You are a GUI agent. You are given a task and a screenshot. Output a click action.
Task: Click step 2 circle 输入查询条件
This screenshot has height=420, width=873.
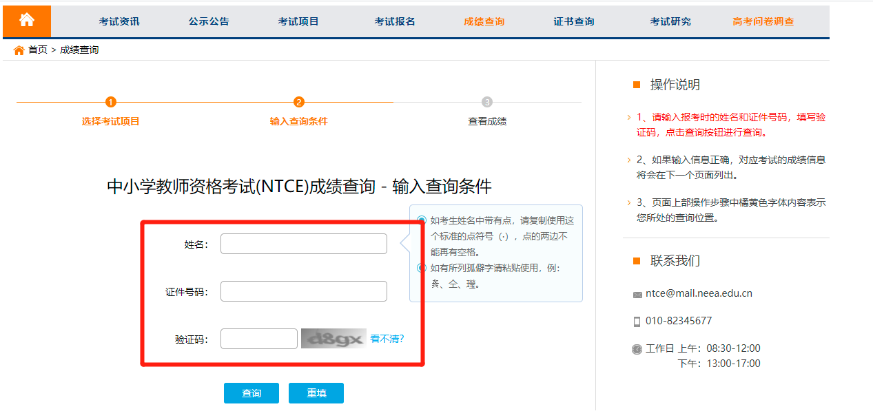click(x=298, y=102)
